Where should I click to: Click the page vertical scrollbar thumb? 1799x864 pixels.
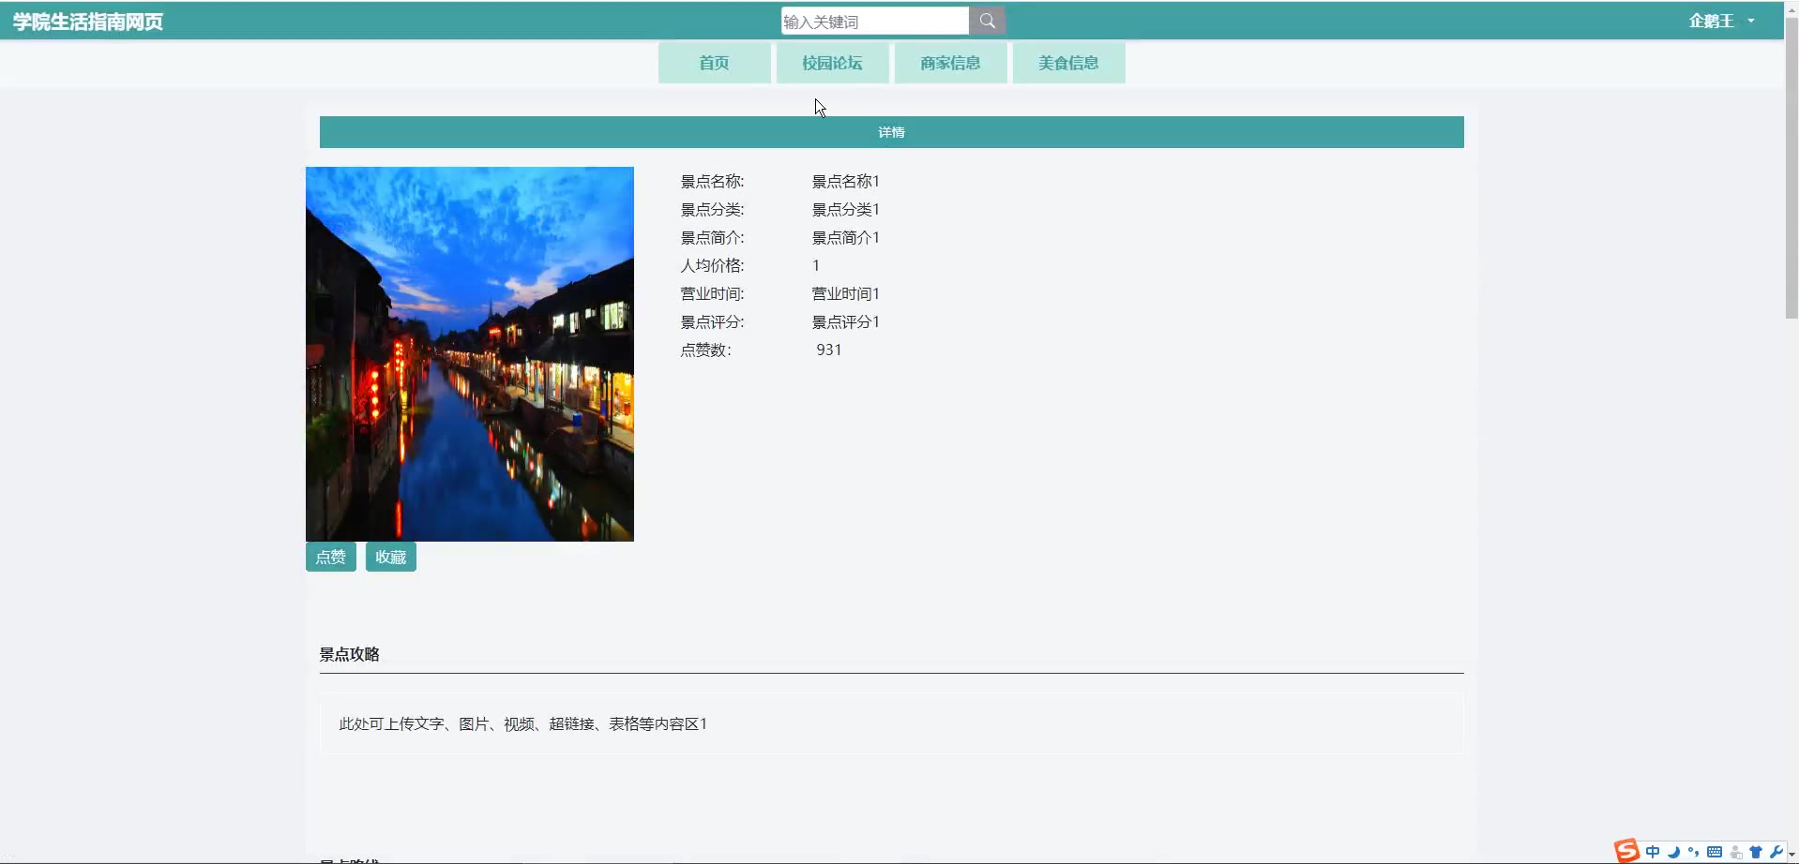(x=1791, y=169)
